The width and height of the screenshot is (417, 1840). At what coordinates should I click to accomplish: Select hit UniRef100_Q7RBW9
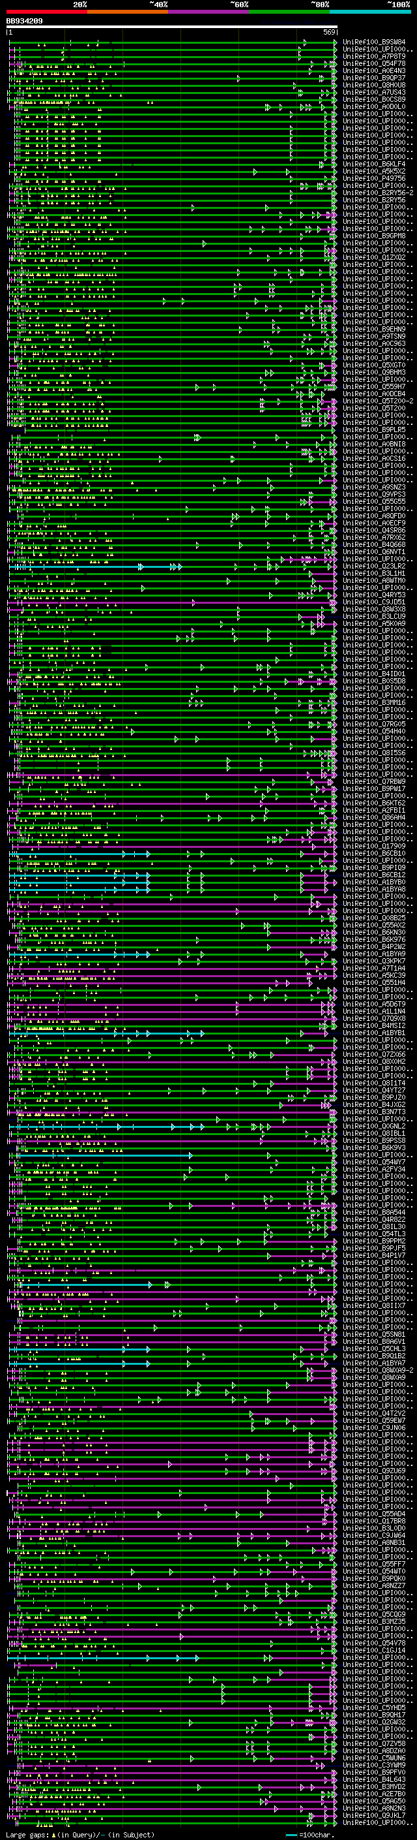374,781
